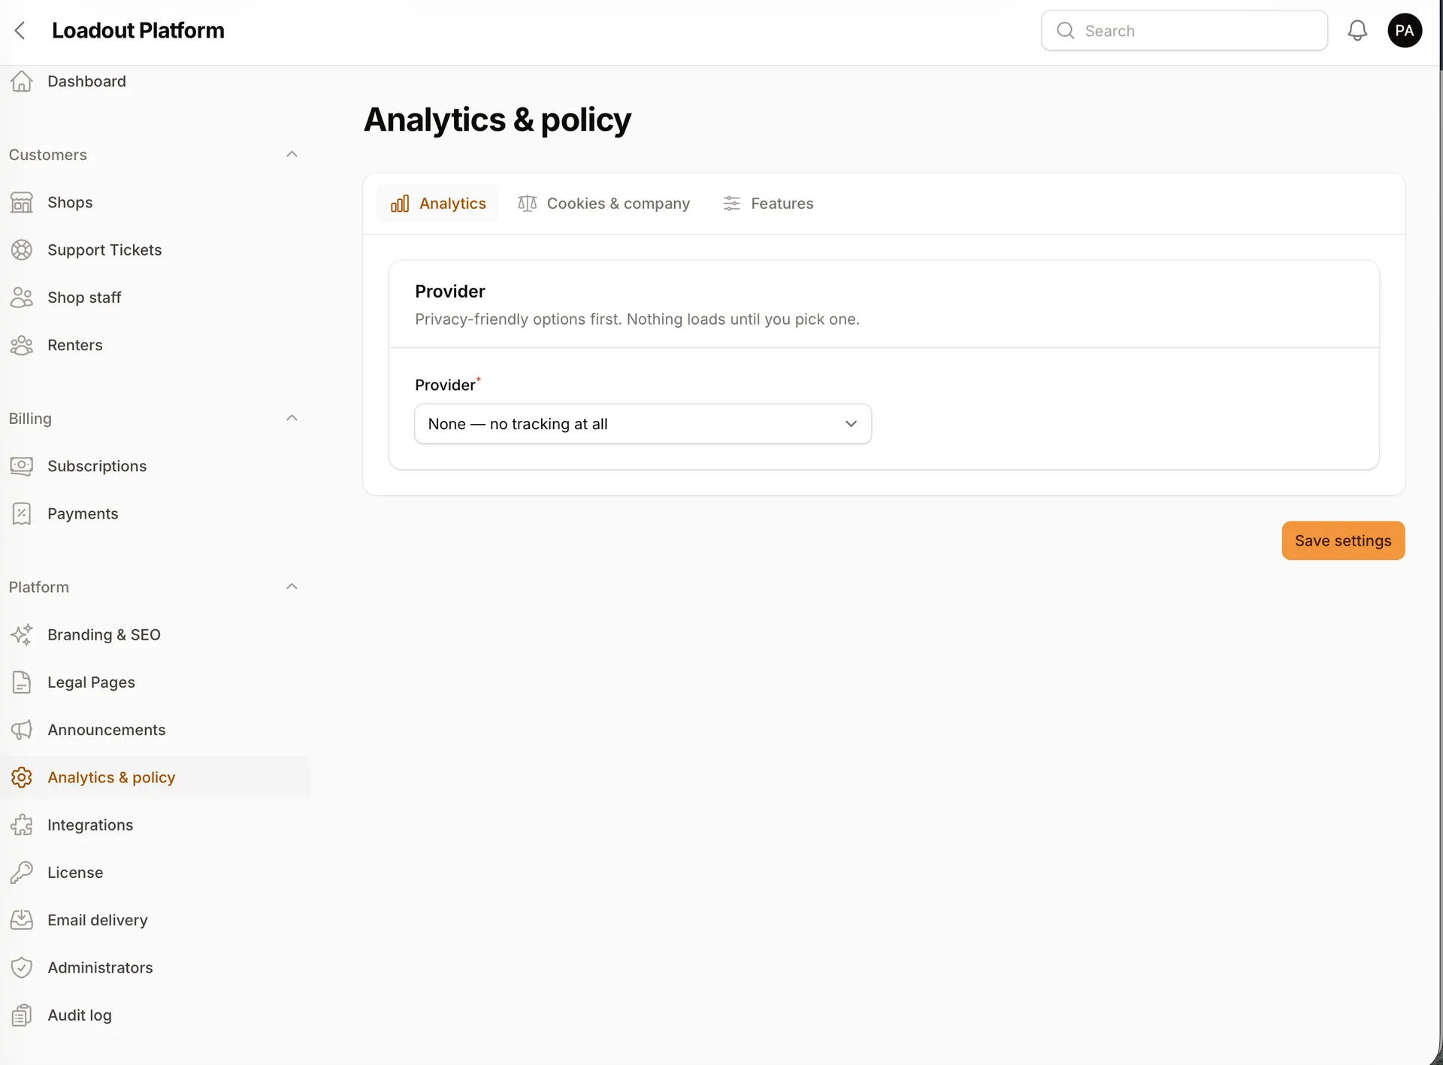
Task: Click the Loadout Platform title
Action: coord(138,31)
